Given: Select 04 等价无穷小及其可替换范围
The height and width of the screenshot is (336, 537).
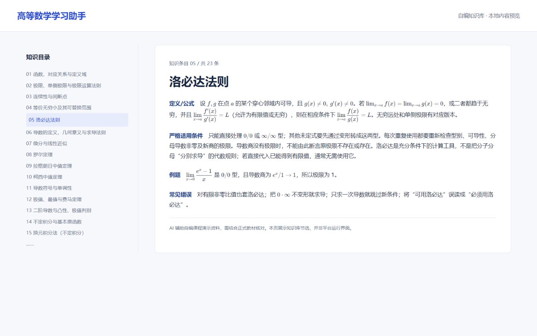Looking at the screenshot, I should point(59,108).
